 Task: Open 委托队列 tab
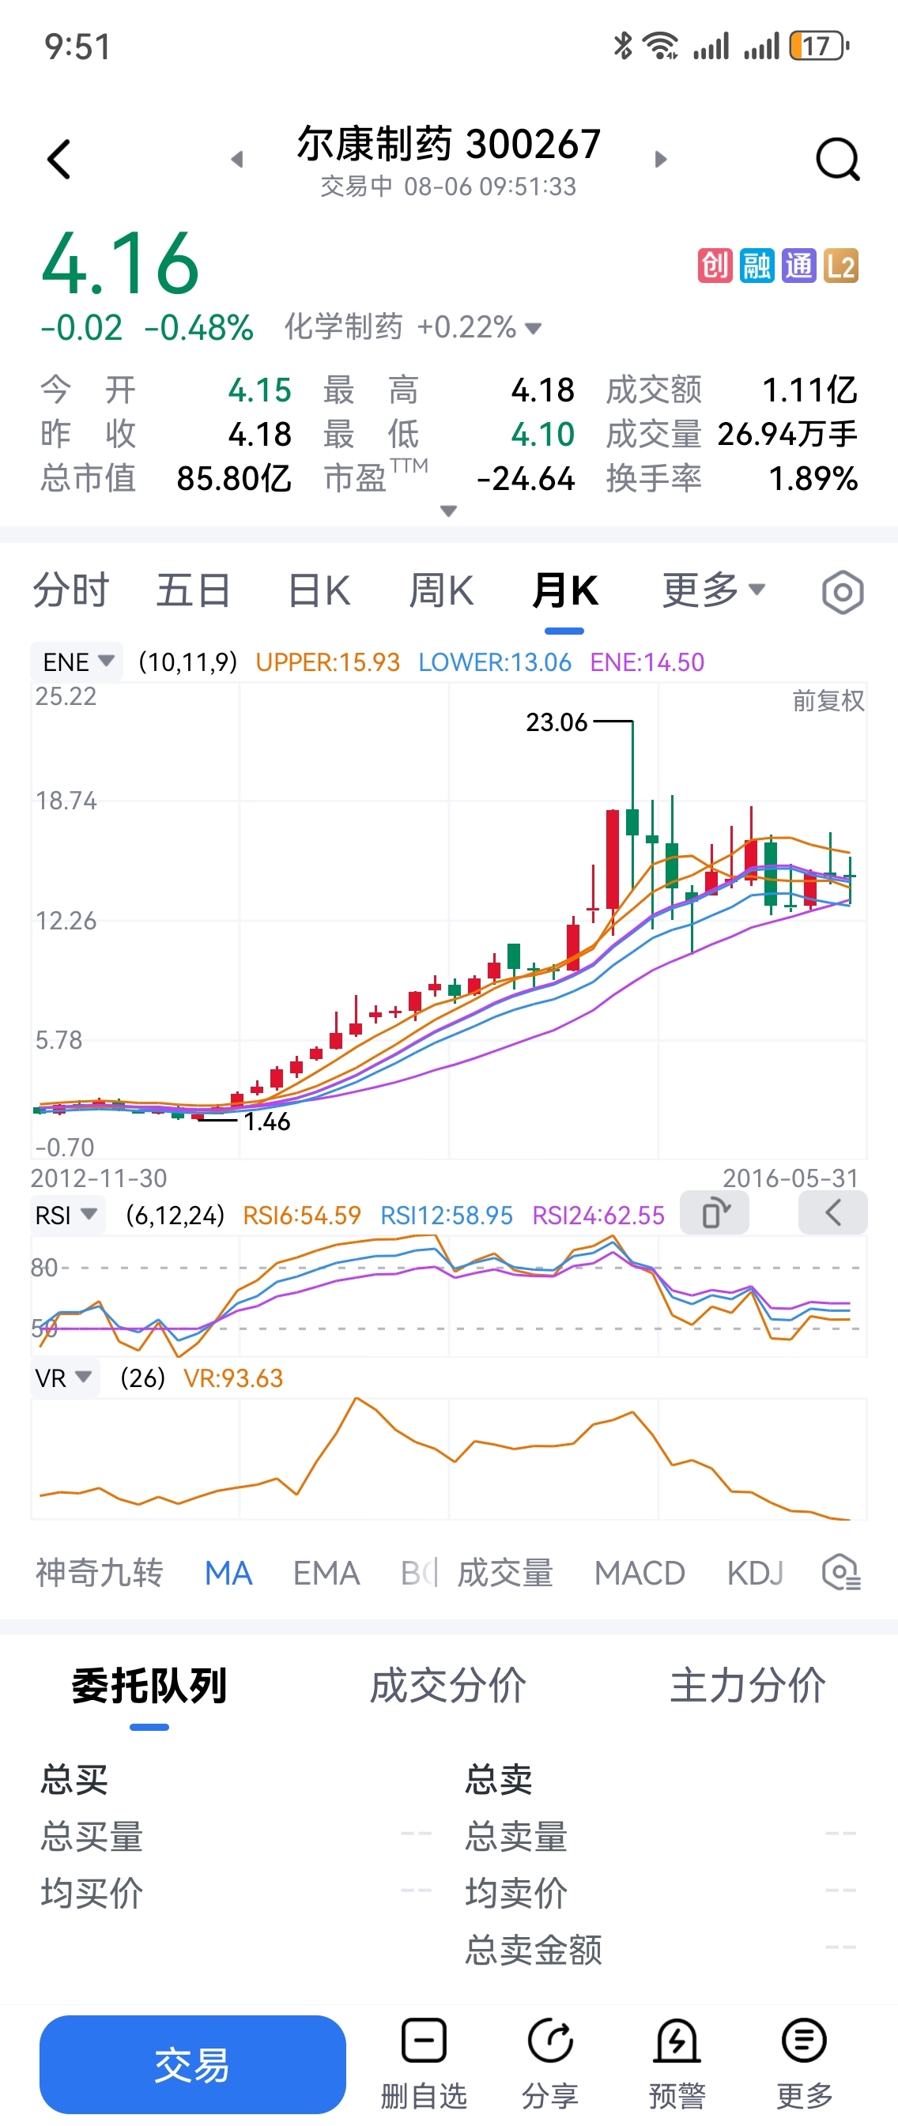coord(149,1685)
